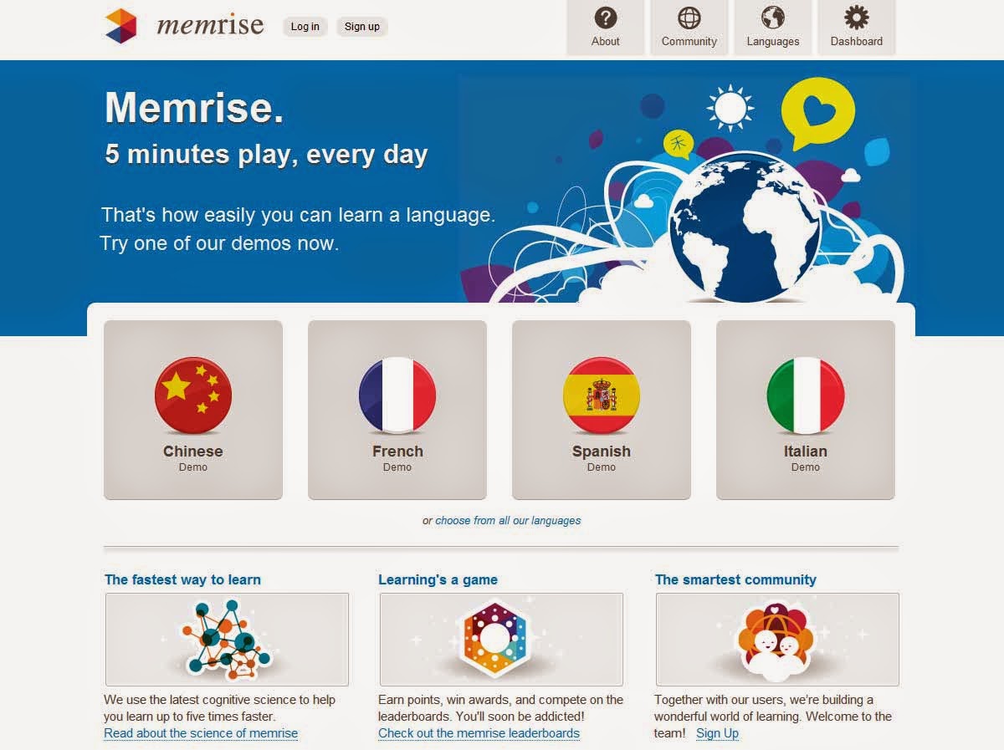The width and height of the screenshot is (1004, 750).
Task: Click the small yellow Chinese character bubble
Action: [x=679, y=144]
